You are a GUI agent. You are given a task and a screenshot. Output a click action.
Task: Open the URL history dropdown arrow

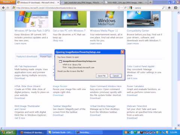(x=122, y=8)
